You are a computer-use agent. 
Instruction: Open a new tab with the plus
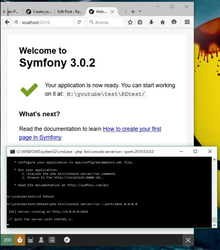pyautogui.click(x=133, y=12)
